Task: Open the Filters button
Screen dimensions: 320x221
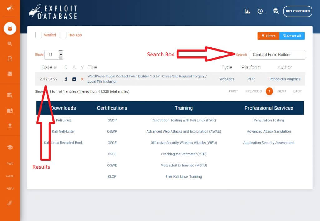Action: click(268, 36)
